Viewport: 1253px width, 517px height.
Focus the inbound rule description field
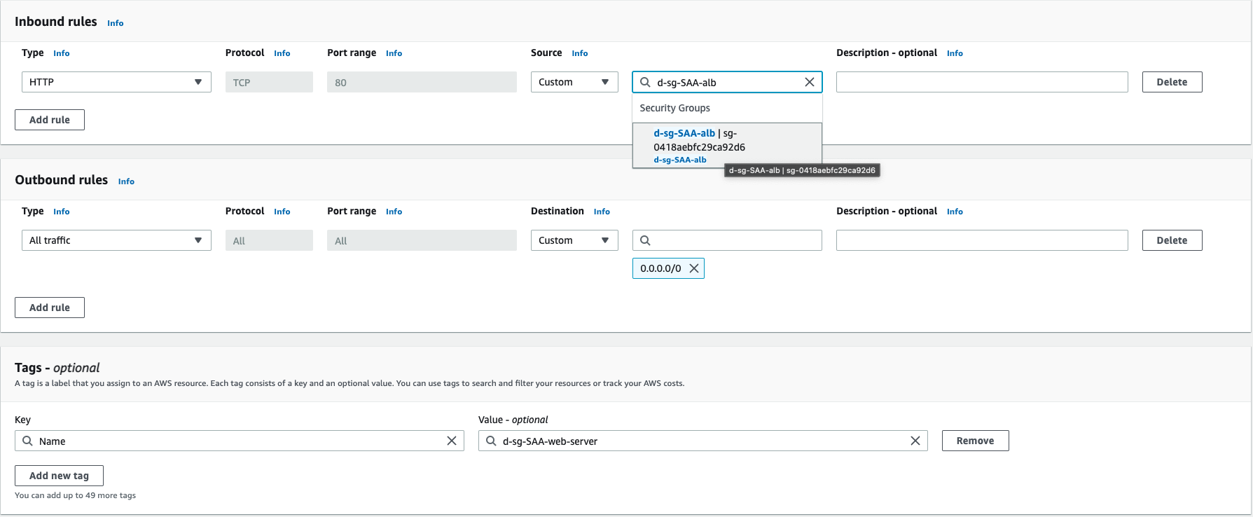click(981, 82)
